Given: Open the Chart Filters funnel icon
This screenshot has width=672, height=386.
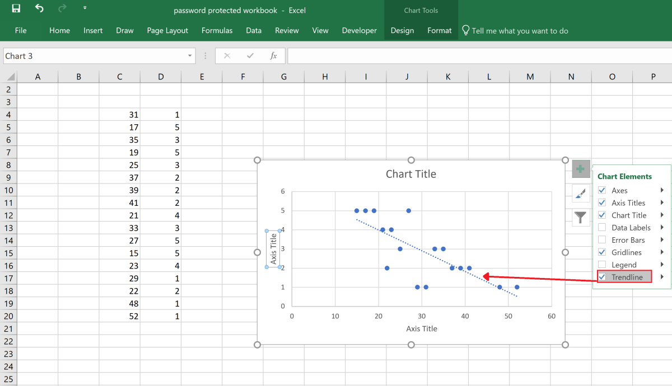Looking at the screenshot, I should click(x=580, y=218).
